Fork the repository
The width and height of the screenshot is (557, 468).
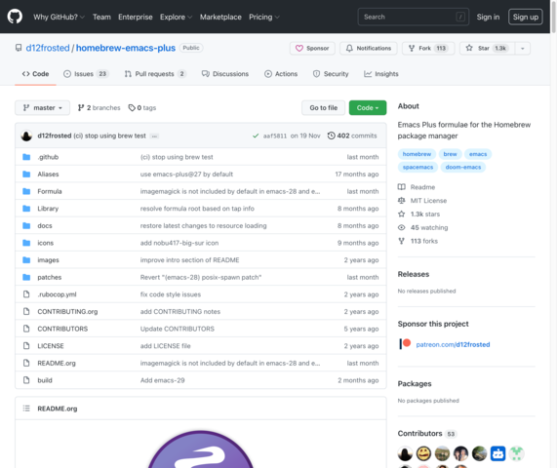coord(428,49)
